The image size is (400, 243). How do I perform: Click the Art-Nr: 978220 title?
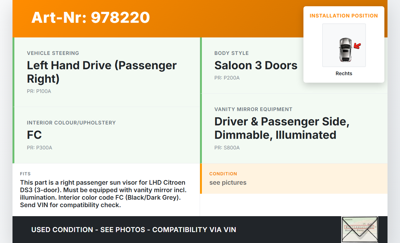click(x=91, y=17)
